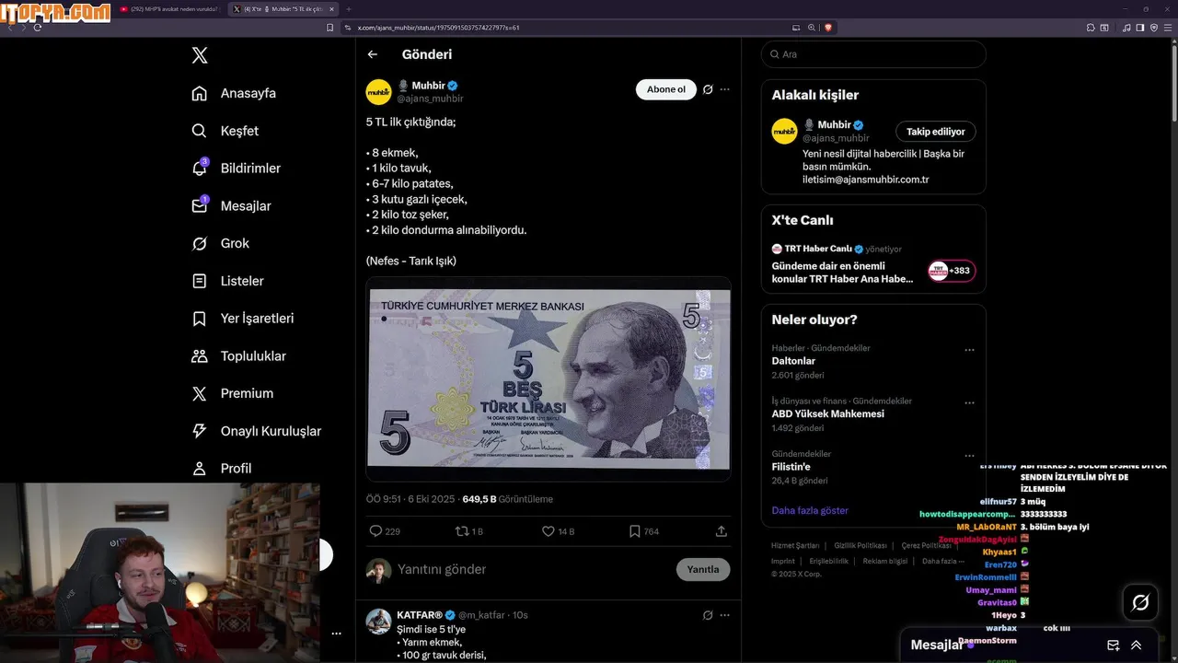
Task: Click Grok icon on KATFAR's reply
Action: pyautogui.click(x=708, y=615)
